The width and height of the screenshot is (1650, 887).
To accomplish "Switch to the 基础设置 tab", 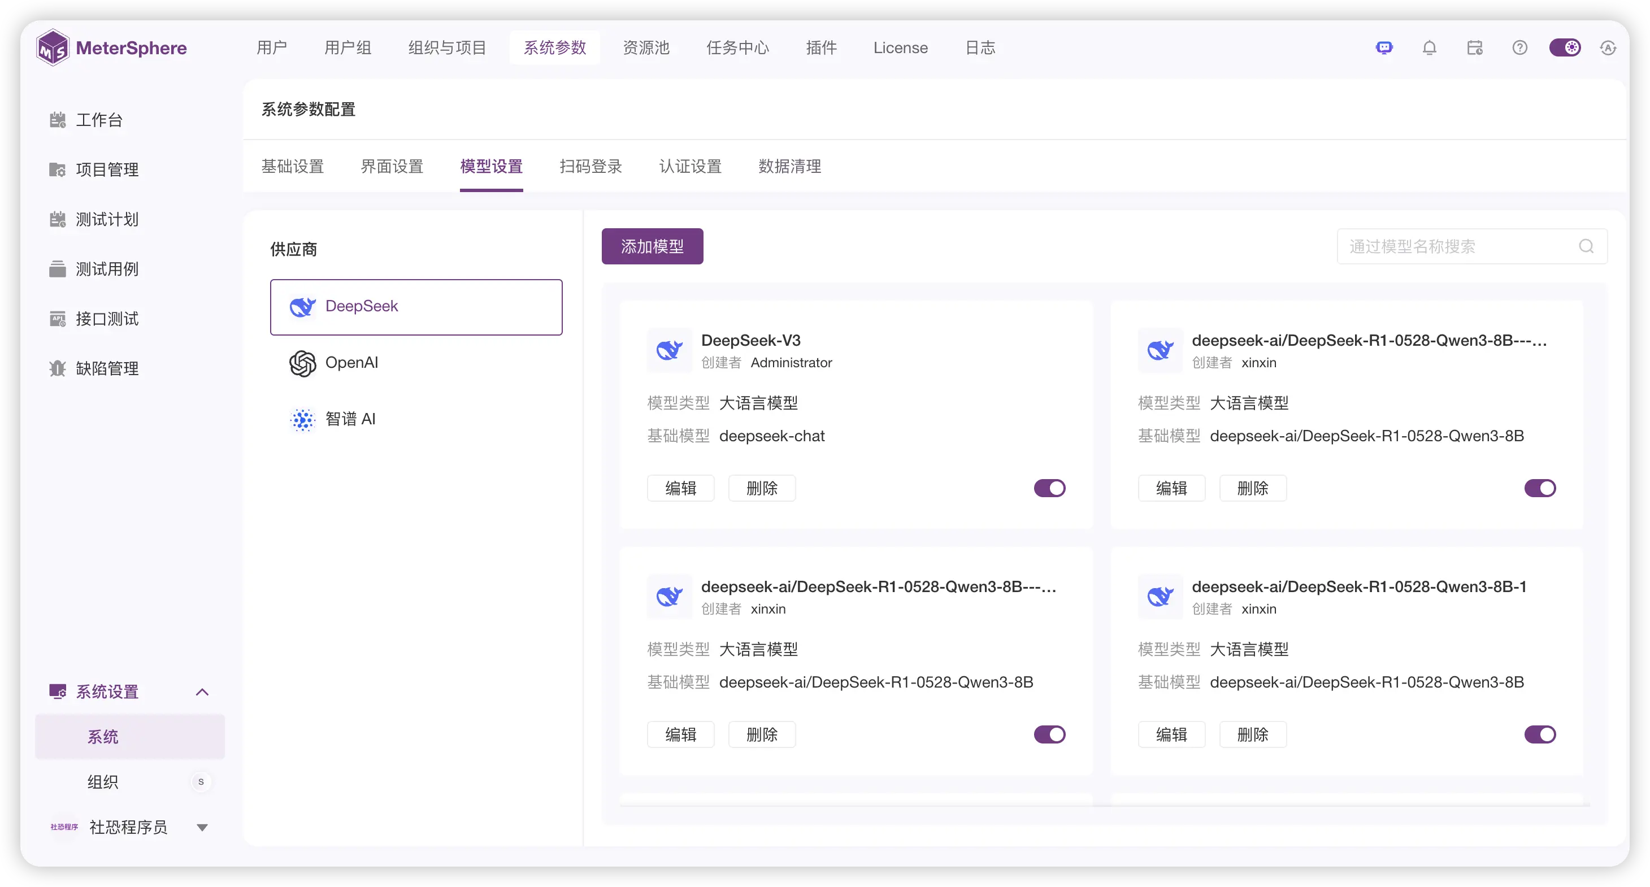I will (293, 167).
